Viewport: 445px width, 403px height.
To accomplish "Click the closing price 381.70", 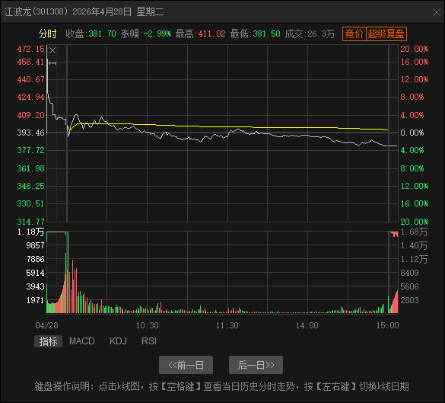I will (103, 34).
